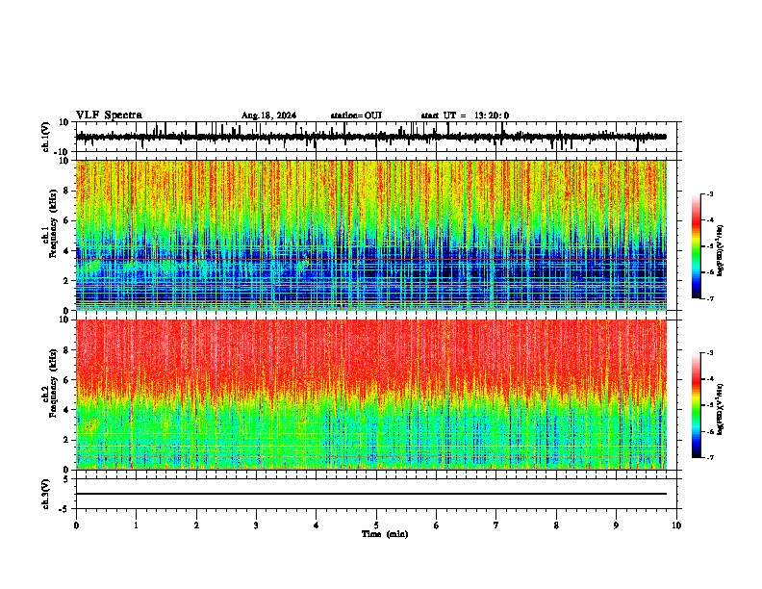Click the "ch.3(V)" axis label

click(46, 495)
